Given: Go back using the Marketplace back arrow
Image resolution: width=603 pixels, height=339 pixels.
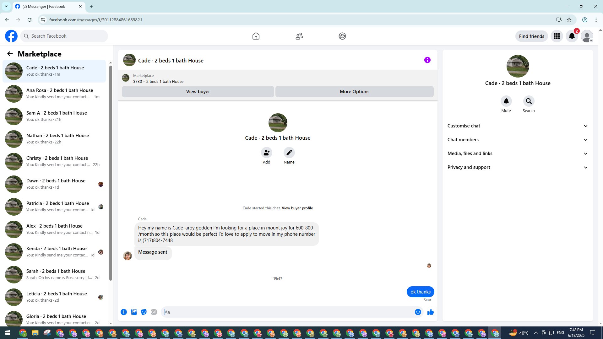Looking at the screenshot, I should (x=10, y=54).
